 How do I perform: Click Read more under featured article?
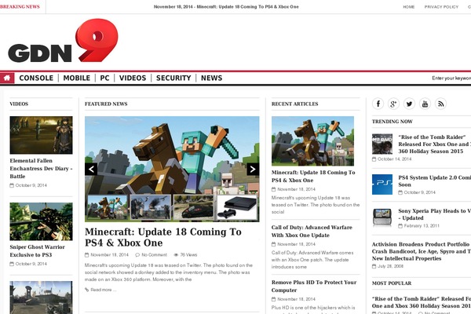point(100,290)
